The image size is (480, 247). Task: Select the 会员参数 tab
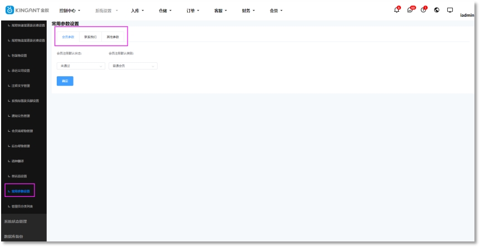(x=68, y=37)
